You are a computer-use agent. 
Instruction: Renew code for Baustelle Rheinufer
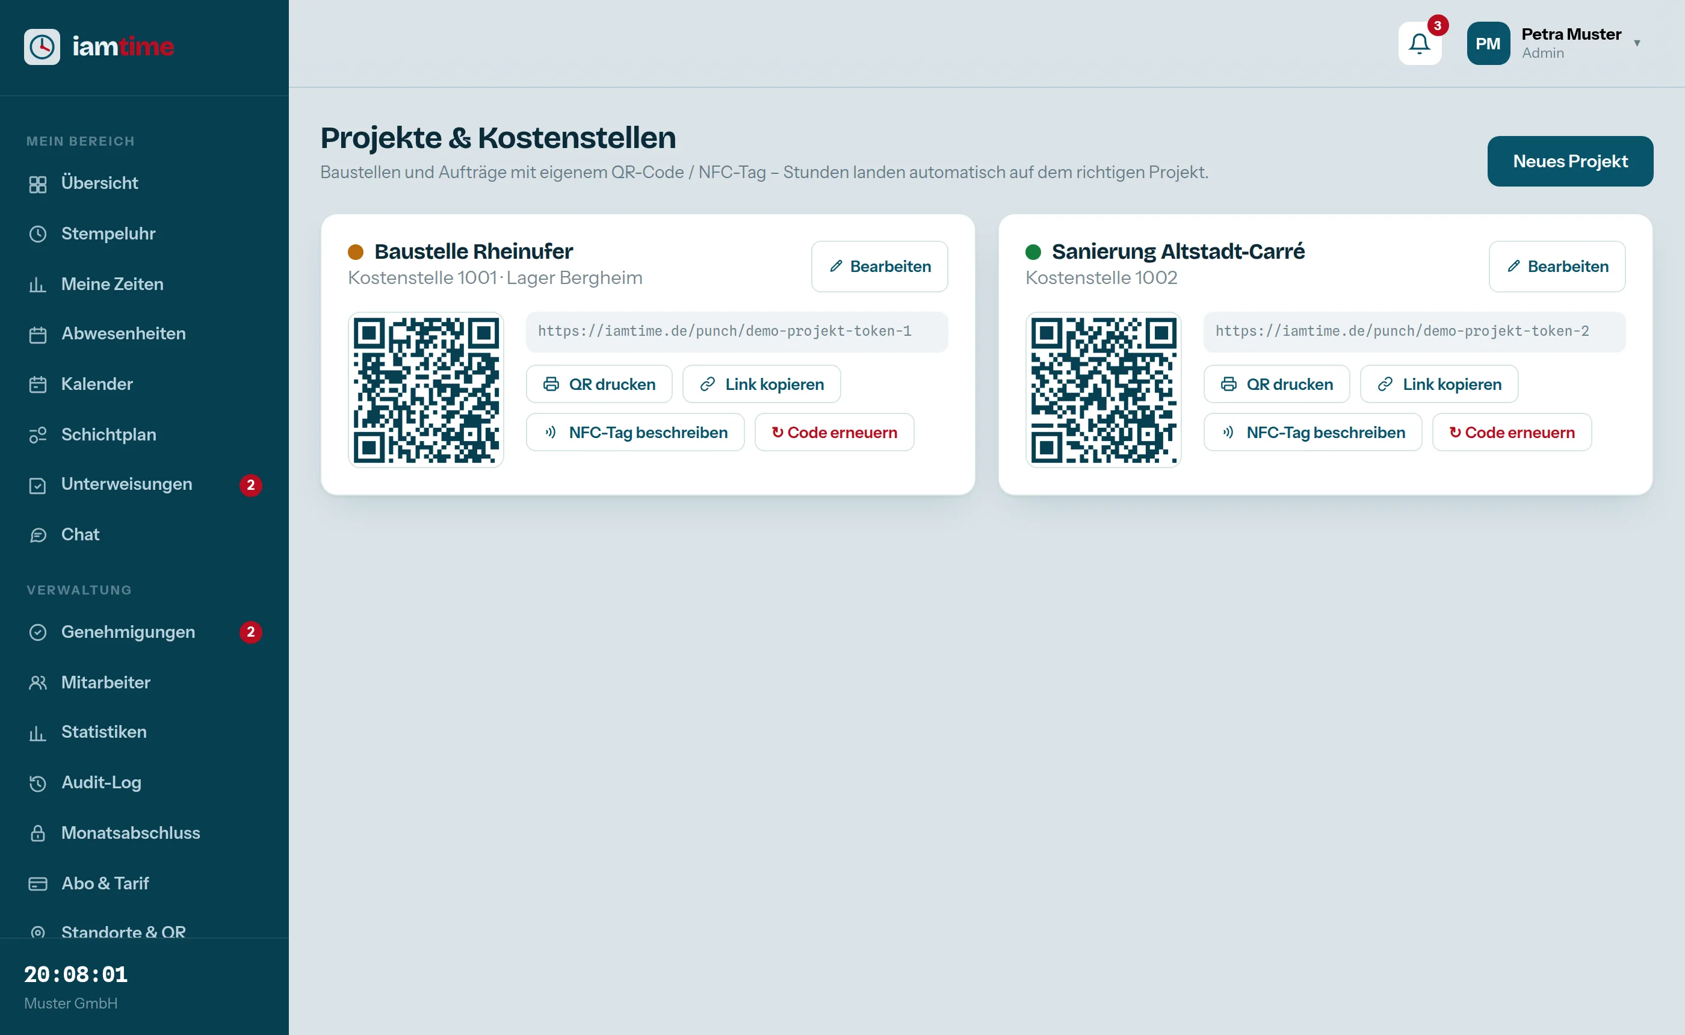coord(834,433)
